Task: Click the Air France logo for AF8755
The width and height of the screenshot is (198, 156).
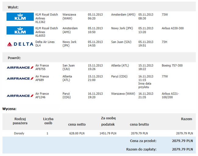Action: coord(20,68)
